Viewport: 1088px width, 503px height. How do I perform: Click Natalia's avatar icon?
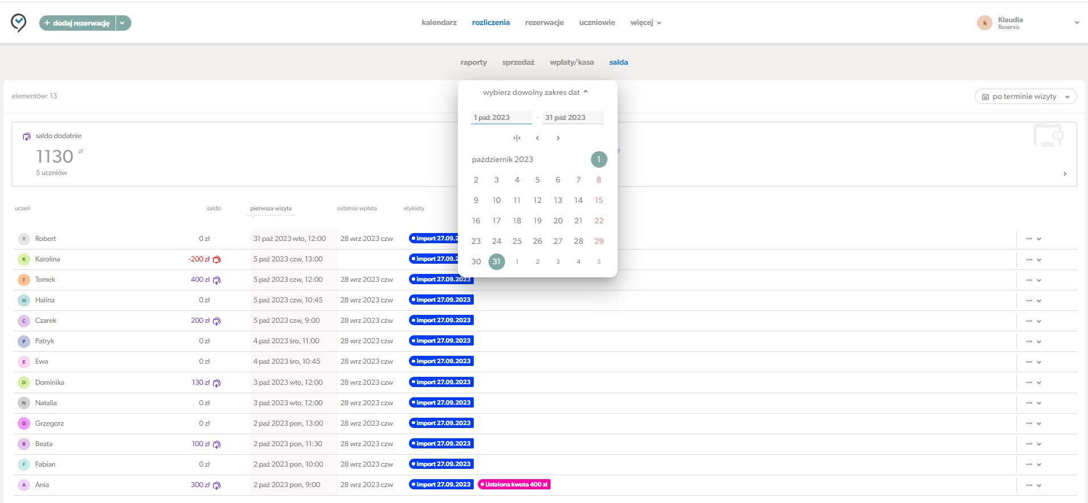(x=24, y=403)
